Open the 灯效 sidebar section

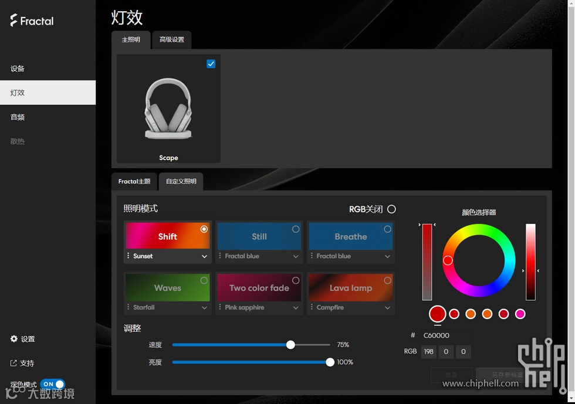(48, 93)
